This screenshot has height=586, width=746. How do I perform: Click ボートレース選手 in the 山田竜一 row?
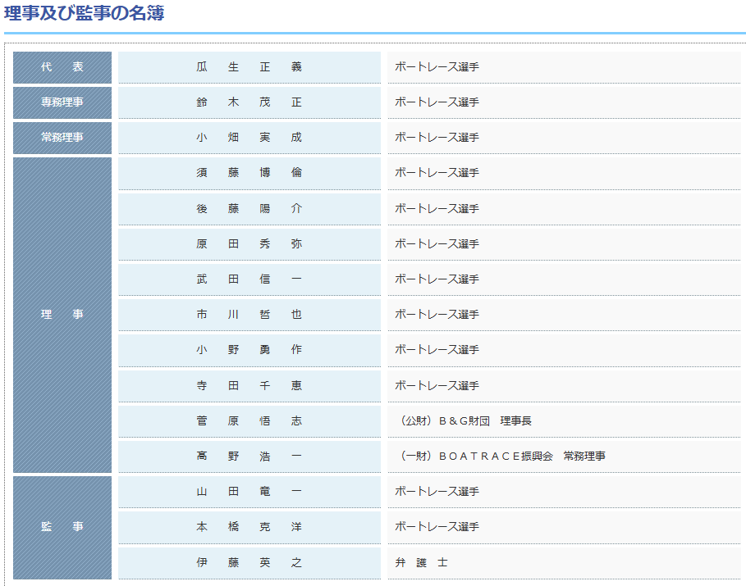point(437,492)
